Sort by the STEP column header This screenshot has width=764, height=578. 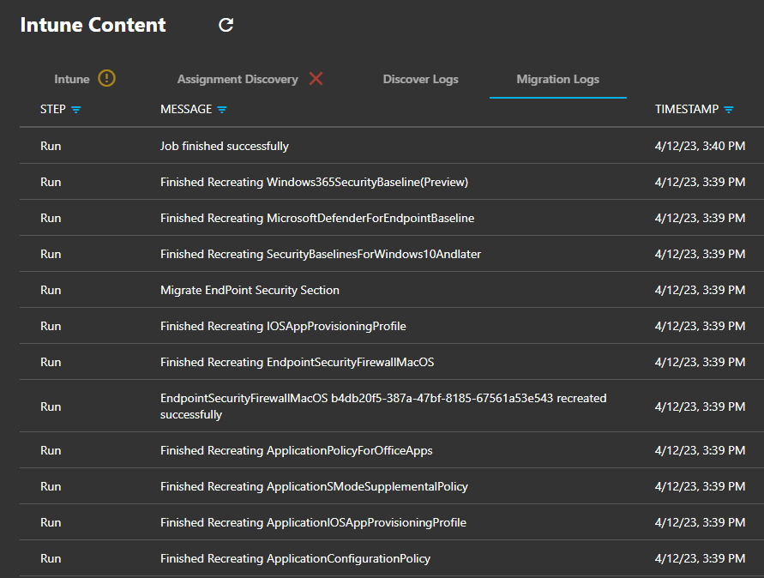pos(52,109)
